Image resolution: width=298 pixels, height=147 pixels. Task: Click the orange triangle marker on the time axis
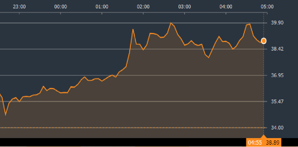(264, 137)
